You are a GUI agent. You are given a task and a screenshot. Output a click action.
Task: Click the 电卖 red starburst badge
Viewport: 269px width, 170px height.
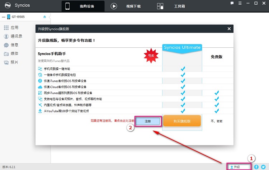coord(151,56)
